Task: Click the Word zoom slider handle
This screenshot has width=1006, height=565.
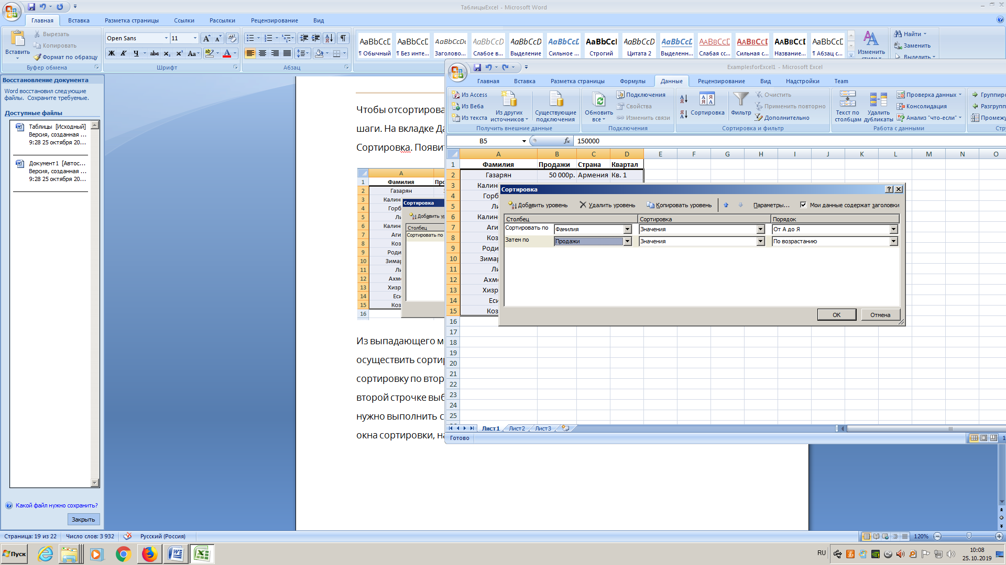Action: tap(969, 536)
